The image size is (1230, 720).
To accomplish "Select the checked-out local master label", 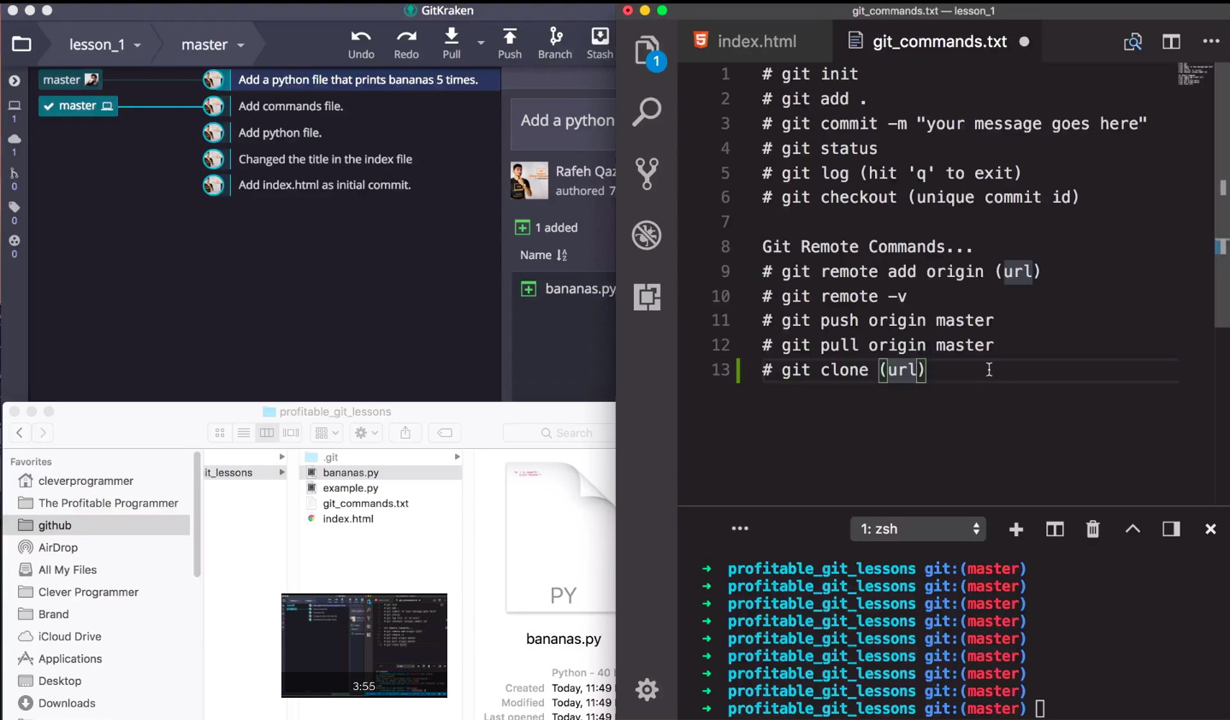I will (x=78, y=106).
